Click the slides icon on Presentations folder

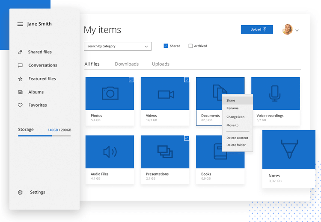[165, 152]
